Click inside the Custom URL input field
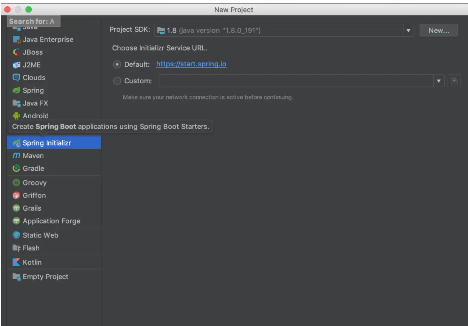 pyautogui.click(x=296, y=81)
